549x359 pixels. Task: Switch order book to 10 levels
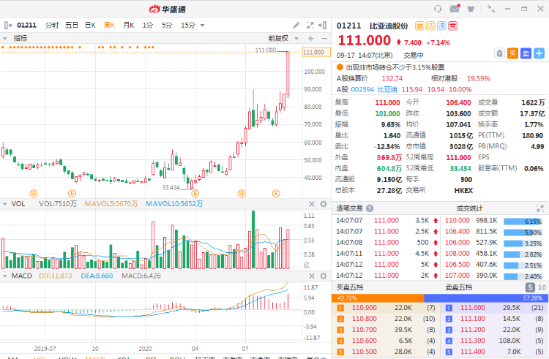pos(542,287)
